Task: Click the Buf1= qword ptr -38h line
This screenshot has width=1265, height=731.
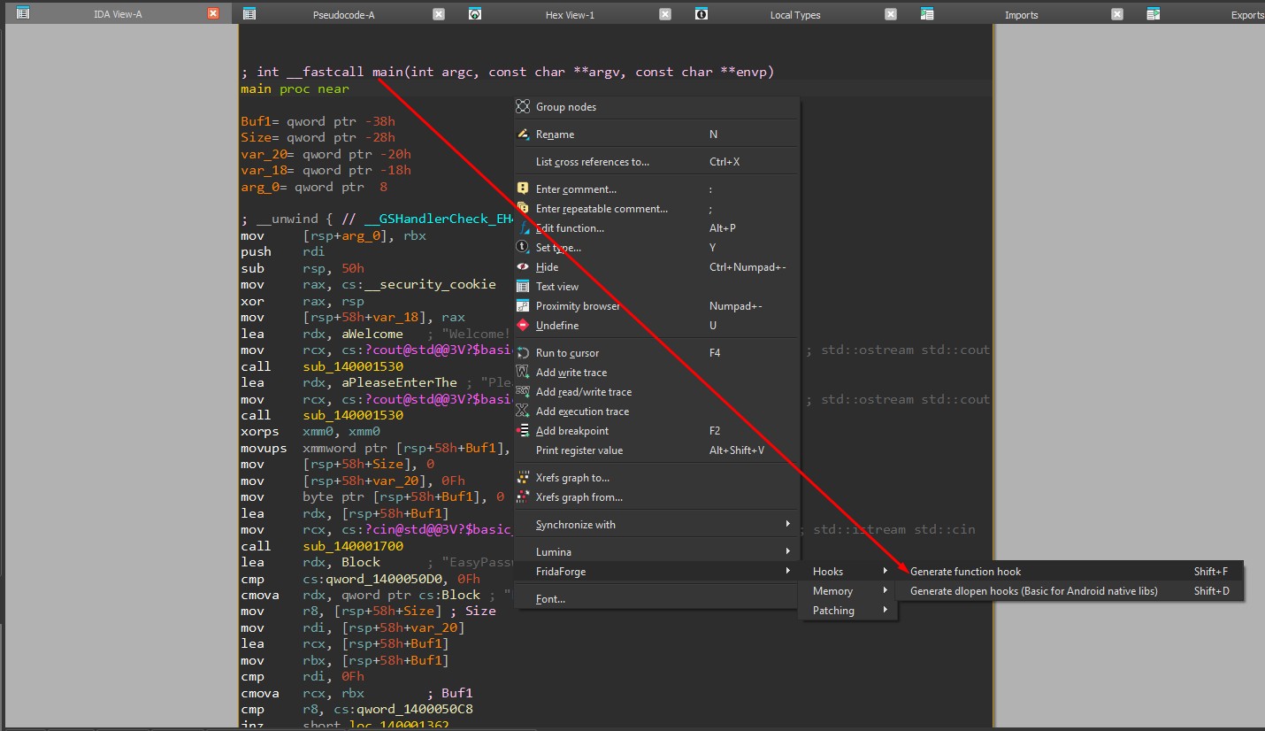Action: tap(318, 121)
